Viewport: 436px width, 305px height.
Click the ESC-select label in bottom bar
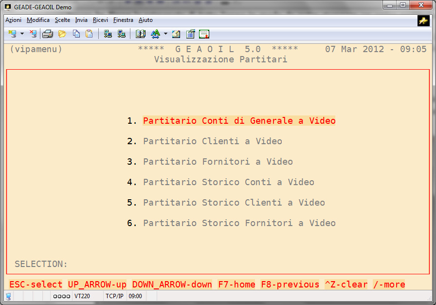36,285
